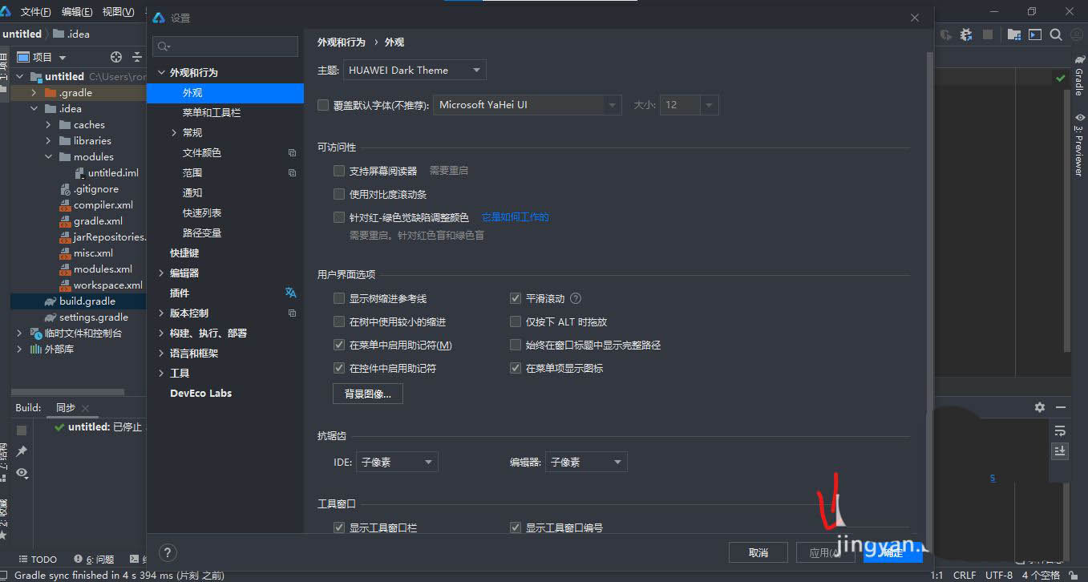Click the project tree horizontal scrollbar
Screen dimensions: 1088x582
pos(67,392)
